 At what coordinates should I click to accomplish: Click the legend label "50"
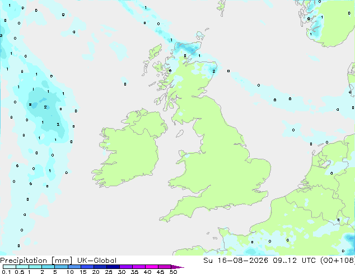173,272
